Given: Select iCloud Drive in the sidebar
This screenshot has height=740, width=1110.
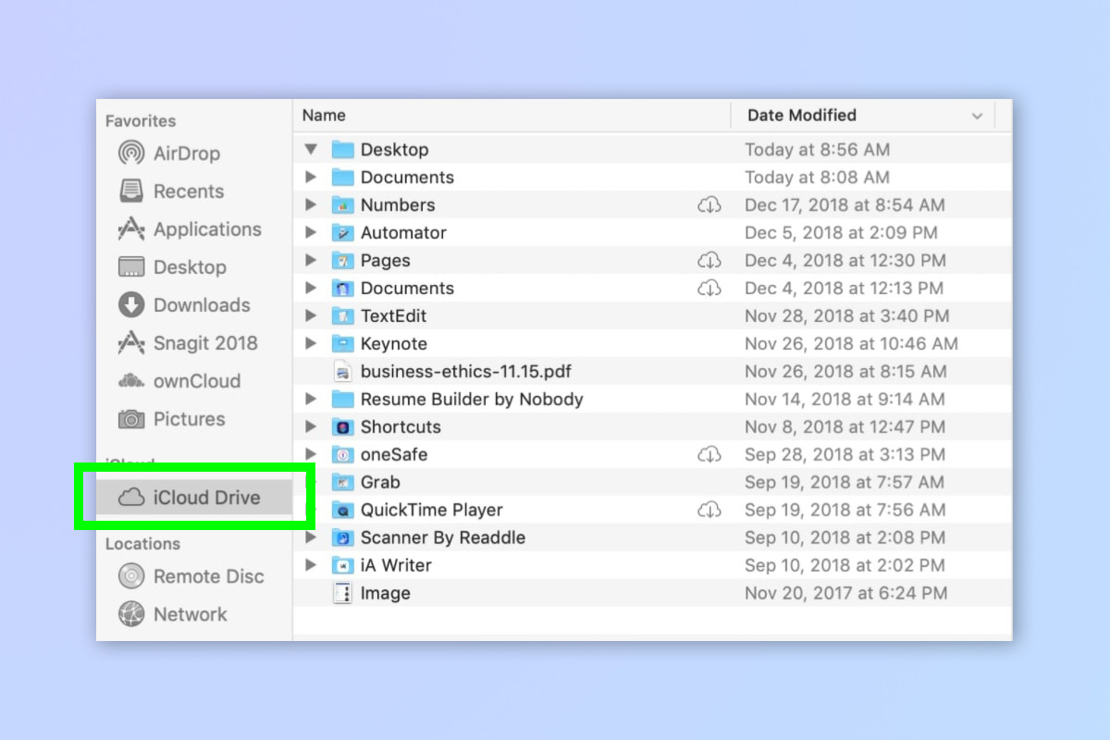Looking at the screenshot, I should [x=206, y=498].
